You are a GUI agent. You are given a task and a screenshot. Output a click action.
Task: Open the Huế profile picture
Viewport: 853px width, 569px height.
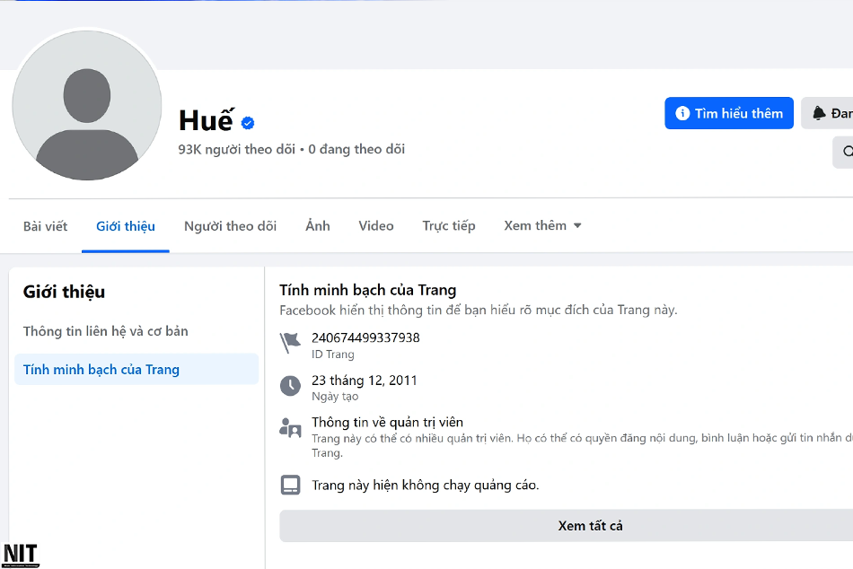[87, 105]
